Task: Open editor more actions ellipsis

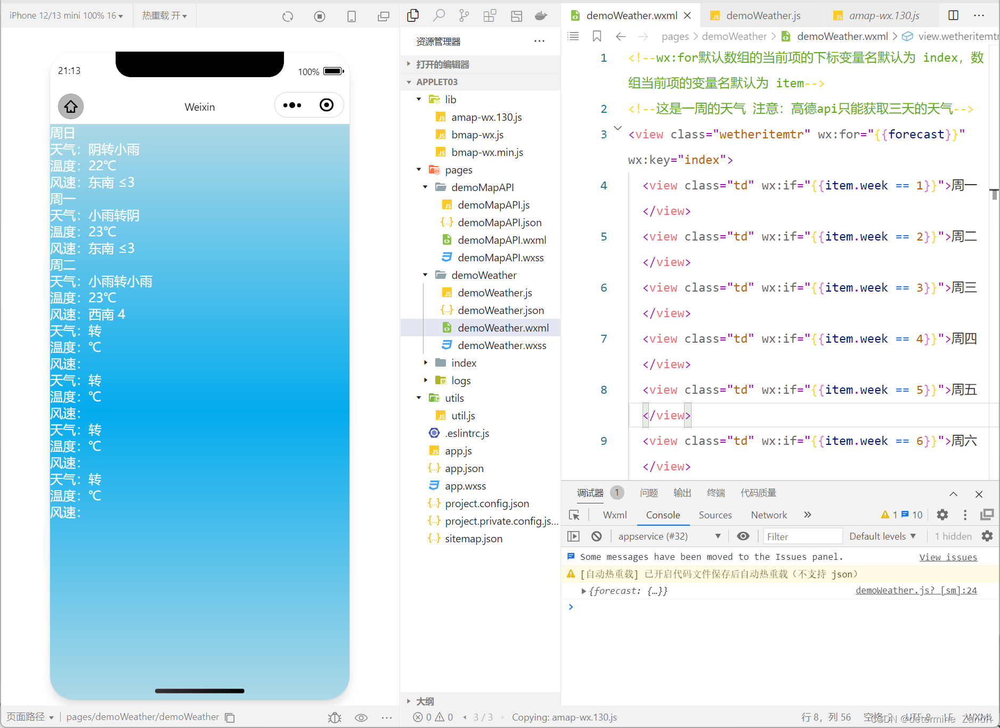Action: point(979,15)
